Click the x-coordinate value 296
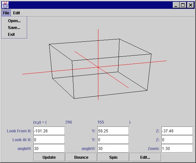The width and height of the screenshot is (196, 163). 69,122
